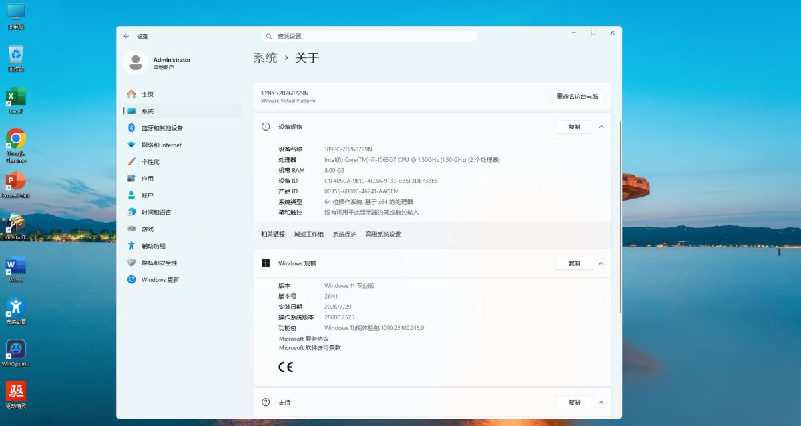Collapse the 设备规格 section chevron
Viewport: 801px width, 426px height.
pyautogui.click(x=601, y=127)
